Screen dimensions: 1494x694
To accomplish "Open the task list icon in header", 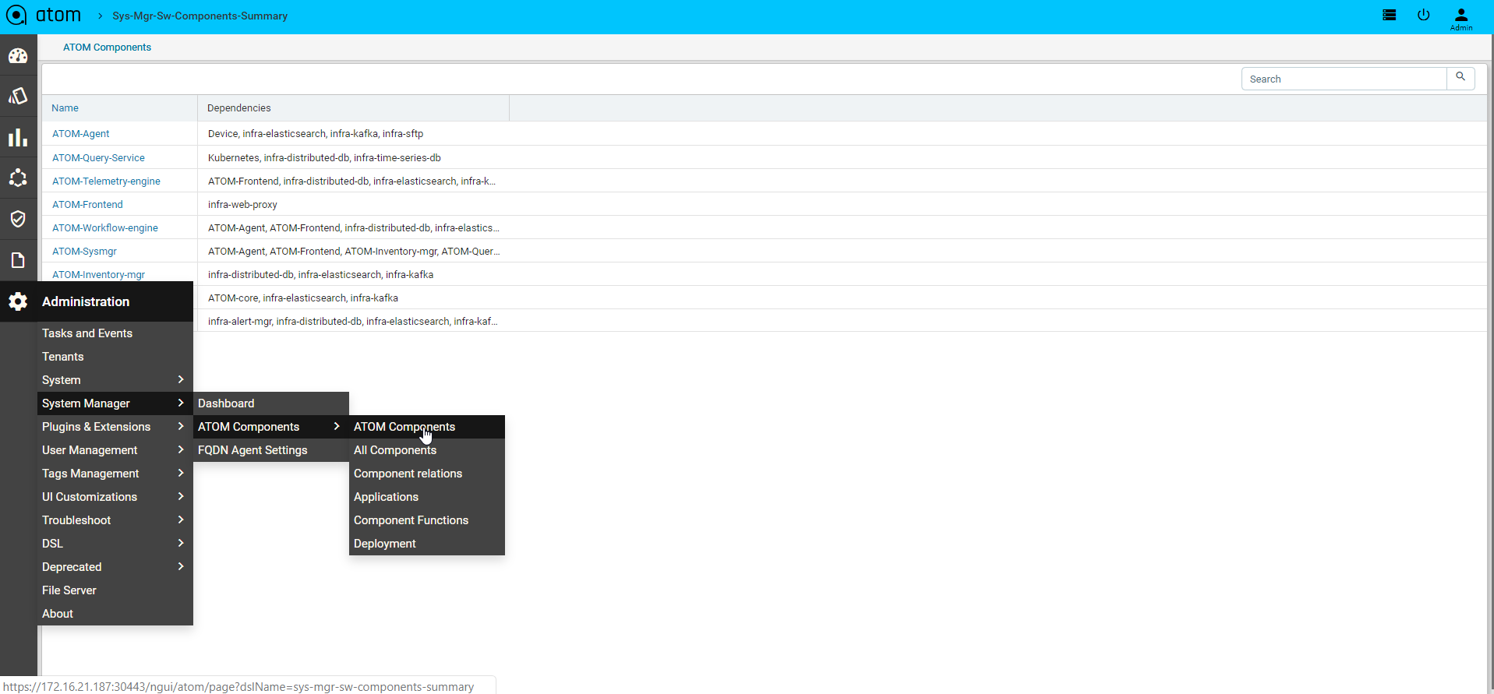I will (x=1389, y=15).
